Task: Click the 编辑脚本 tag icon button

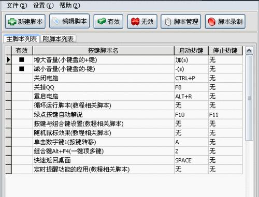Action: tap(69, 21)
